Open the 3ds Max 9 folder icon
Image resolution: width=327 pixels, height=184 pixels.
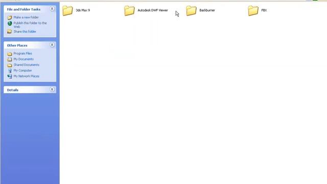pyautogui.click(x=67, y=10)
